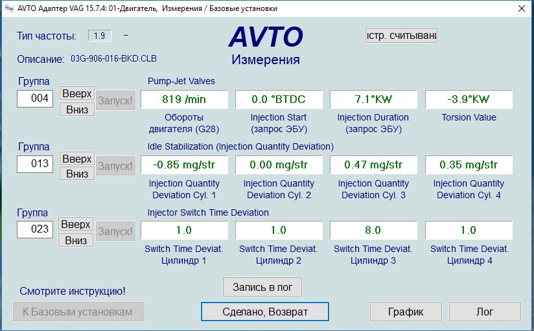
Task: Select the 7.1°KW injection duration value
Action: coord(373,100)
